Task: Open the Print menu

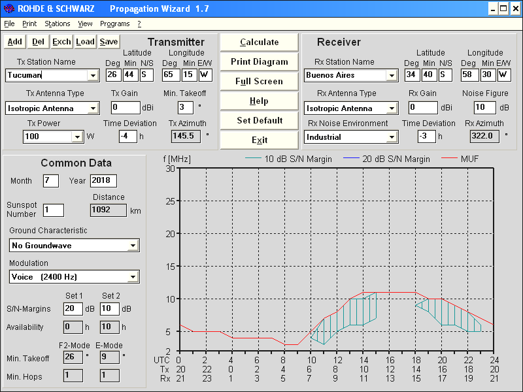Action: pyautogui.click(x=29, y=24)
